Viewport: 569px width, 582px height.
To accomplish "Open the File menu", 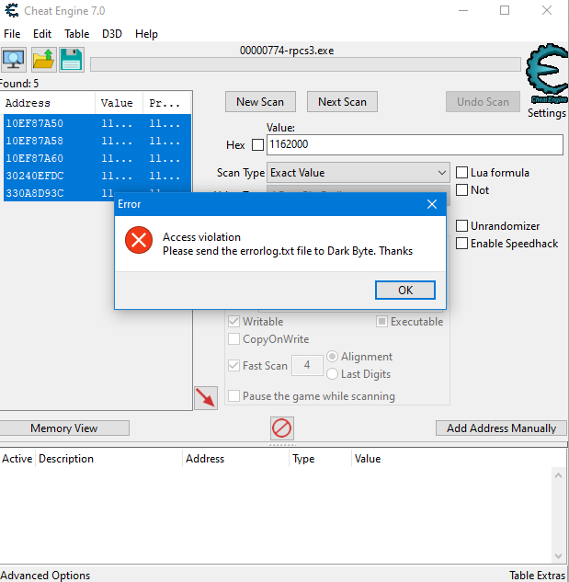I will tap(12, 34).
